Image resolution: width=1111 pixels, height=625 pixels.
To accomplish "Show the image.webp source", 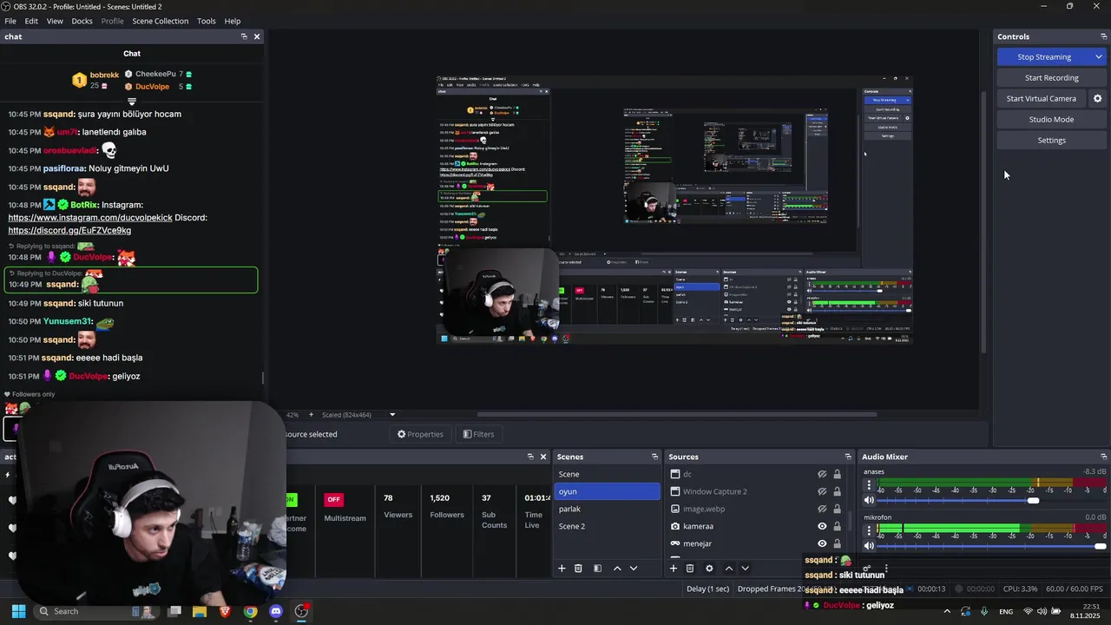I will [x=822, y=509].
